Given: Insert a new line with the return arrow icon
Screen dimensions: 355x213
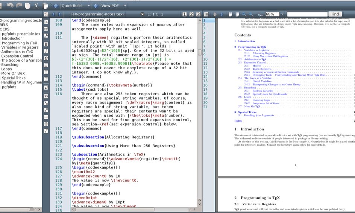Looking at the screenshot, I should (46, 87).
